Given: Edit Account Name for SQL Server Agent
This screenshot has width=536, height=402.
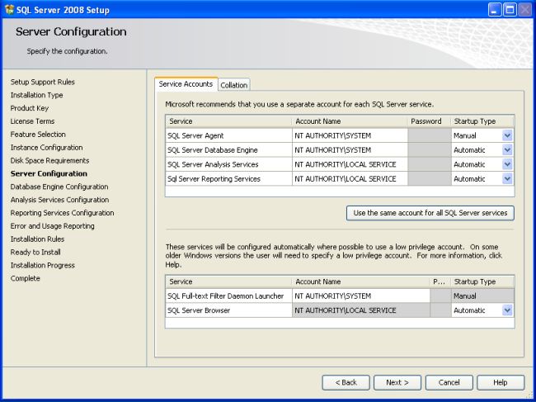Looking at the screenshot, I should click(x=350, y=135).
